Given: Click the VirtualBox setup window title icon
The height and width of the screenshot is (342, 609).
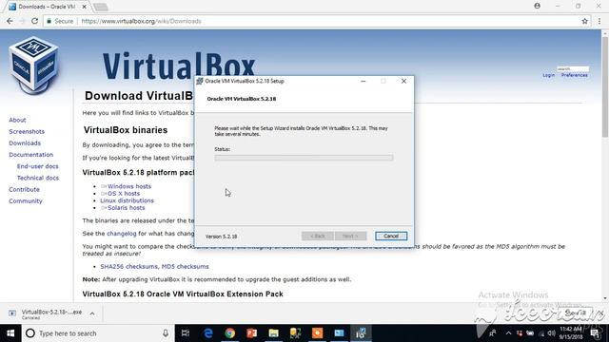Looking at the screenshot, I should coord(200,81).
